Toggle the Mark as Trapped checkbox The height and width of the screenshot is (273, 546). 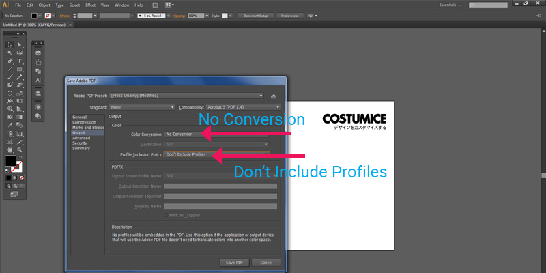pos(166,215)
